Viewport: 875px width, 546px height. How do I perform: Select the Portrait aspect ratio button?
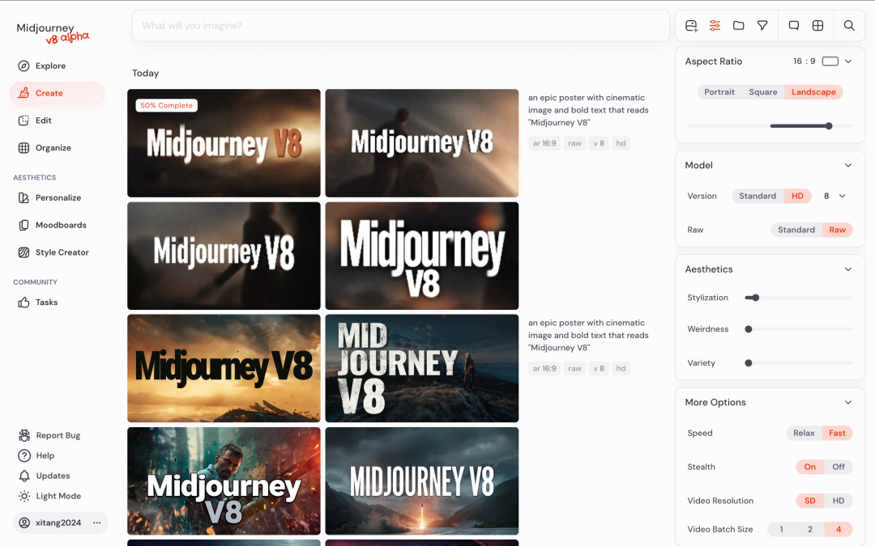coord(719,91)
